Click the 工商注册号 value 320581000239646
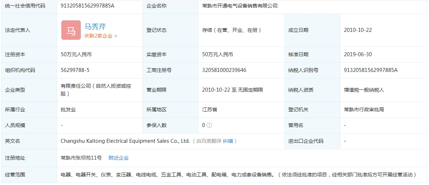Screen dimensions: 429x185 point(224,70)
